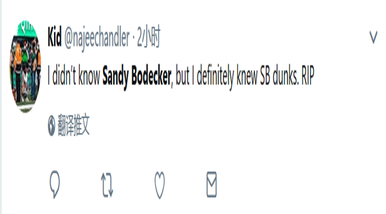Like the tweet with heart icon
The image size is (386, 214).
point(160,185)
